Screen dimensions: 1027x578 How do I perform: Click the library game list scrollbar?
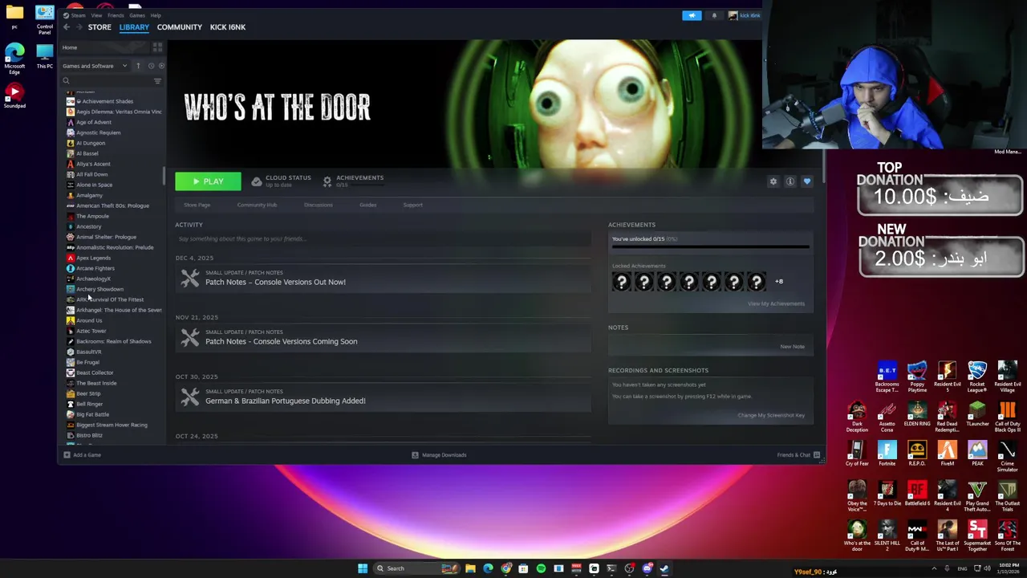tap(164, 175)
